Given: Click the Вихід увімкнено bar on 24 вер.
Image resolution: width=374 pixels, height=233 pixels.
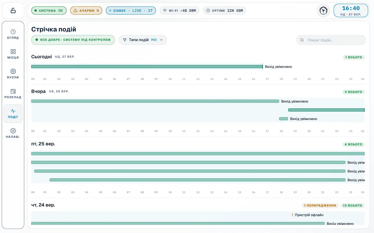Looking at the screenshot, I should [178, 223].
